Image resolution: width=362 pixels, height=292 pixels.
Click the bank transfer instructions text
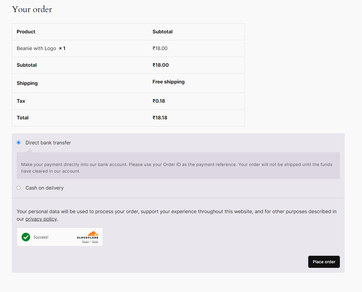pyautogui.click(x=177, y=168)
